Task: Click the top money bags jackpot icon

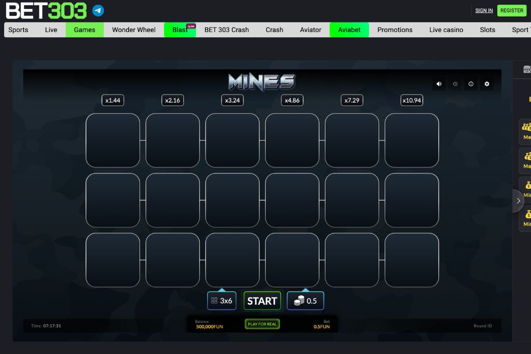Action: click(527, 127)
